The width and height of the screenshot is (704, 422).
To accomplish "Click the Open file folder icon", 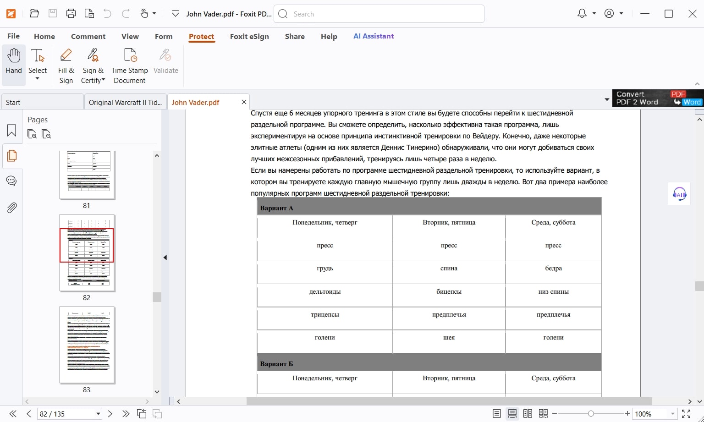I will click(x=34, y=14).
